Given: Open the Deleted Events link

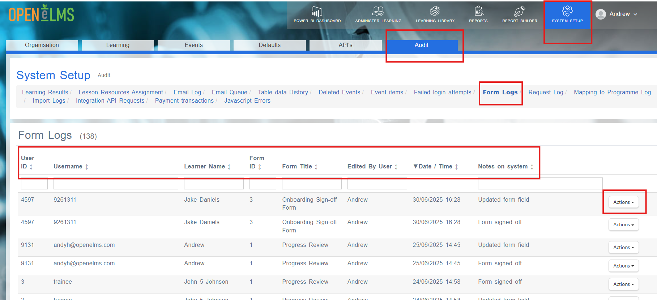Looking at the screenshot, I should point(340,93).
